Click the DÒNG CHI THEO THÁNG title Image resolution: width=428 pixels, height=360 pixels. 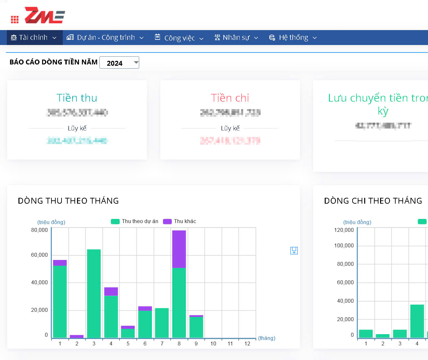click(x=373, y=201)
